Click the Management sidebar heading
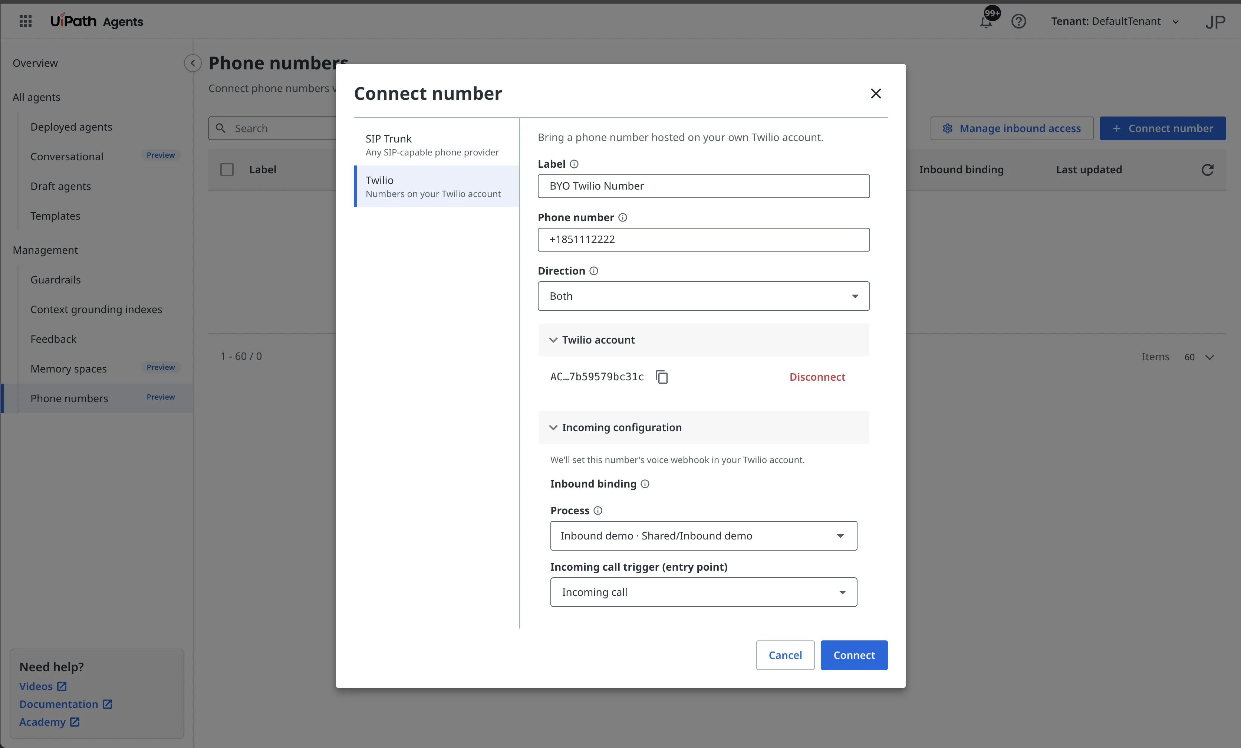The width and height of the screenshot is (1241, 748). [x=45, y=250]
